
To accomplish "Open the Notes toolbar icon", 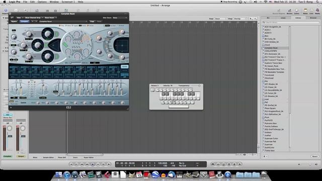I will pos(305,11).
